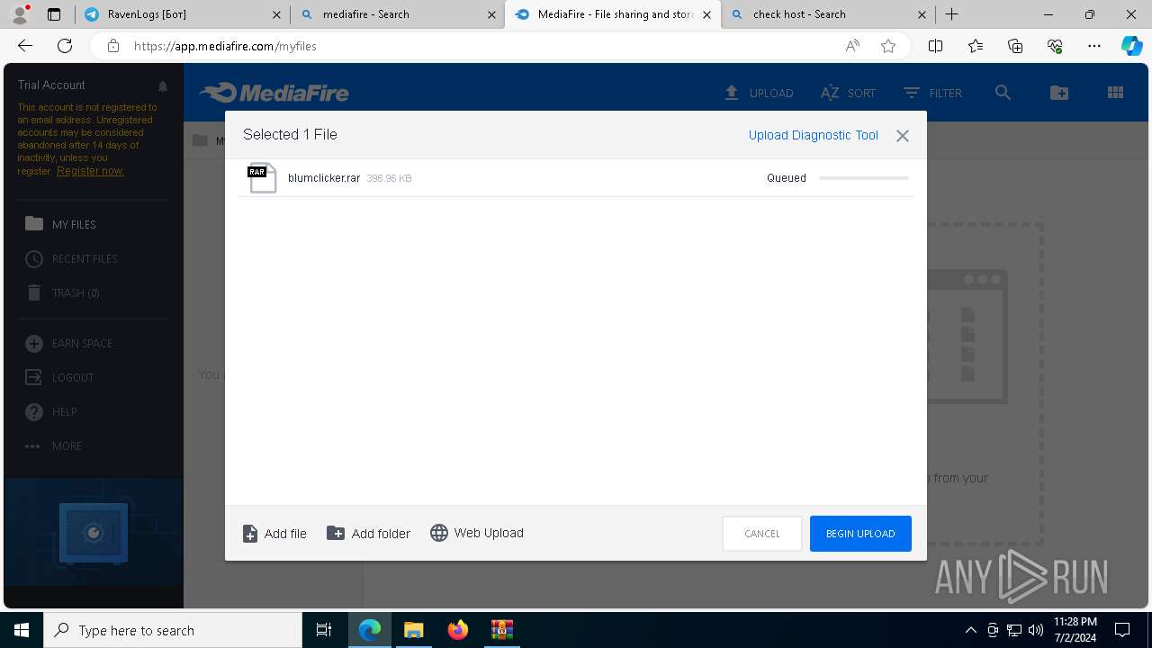
Task: Open WinRAR from the taskbar
Action: coord(501,630)
